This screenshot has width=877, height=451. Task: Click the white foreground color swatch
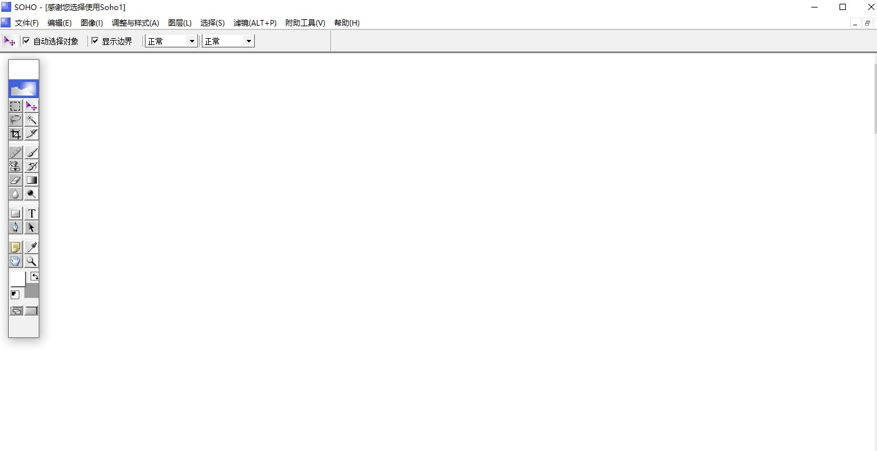[17, 279]
